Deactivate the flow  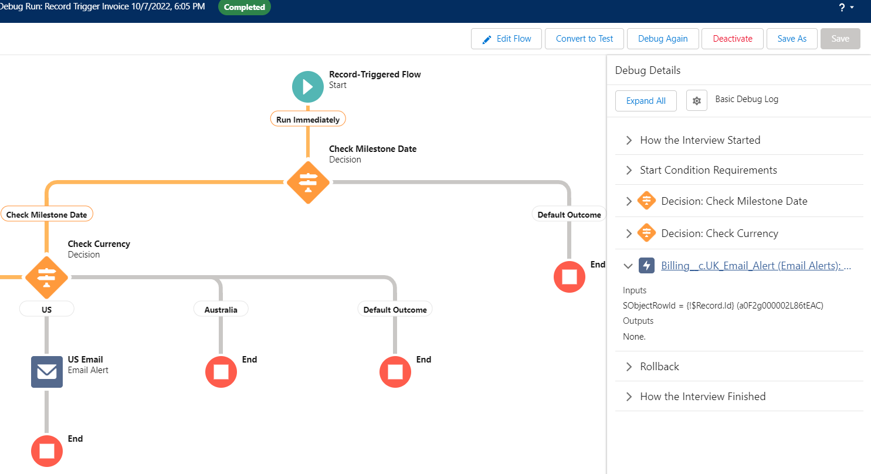click(x=733, y=39)
